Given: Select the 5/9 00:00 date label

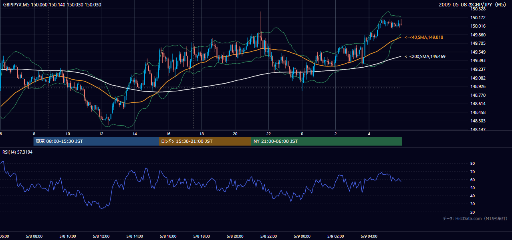Looking at the screenshot, I should (x=302, y=236).
